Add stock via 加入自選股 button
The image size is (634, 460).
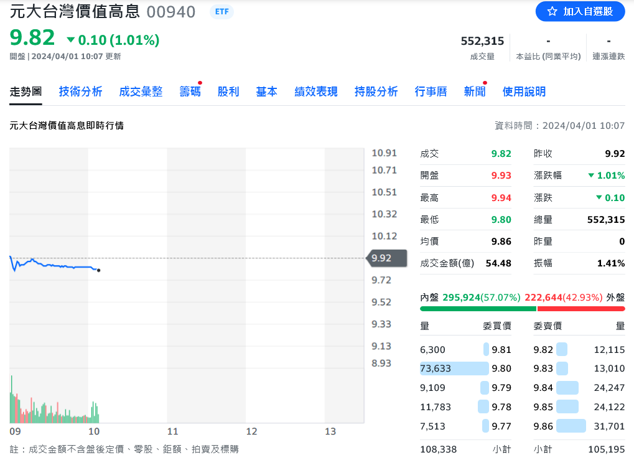pos(580,11)
